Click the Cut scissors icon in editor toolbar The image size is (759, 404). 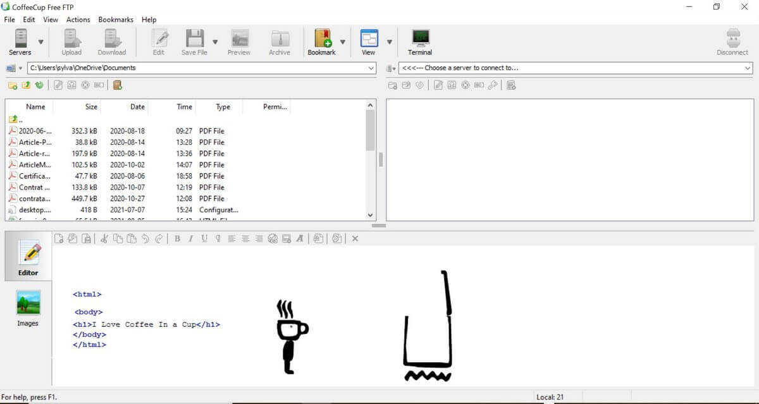(104, 238)
